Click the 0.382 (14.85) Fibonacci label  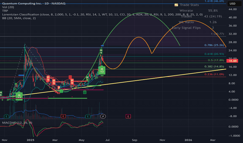coord(214,67)
